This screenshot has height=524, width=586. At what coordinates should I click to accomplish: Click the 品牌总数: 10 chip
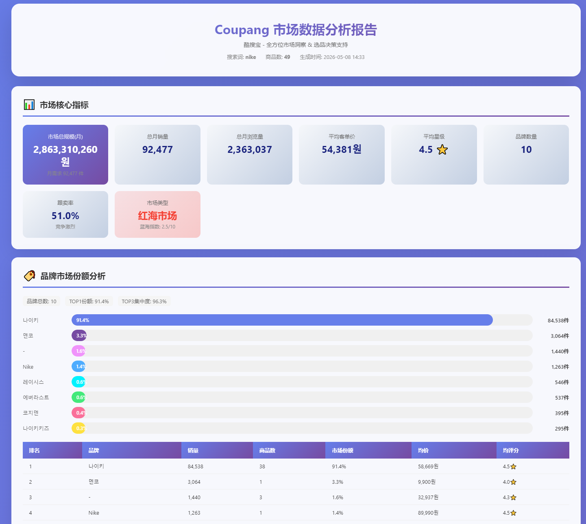pos(41,301)
